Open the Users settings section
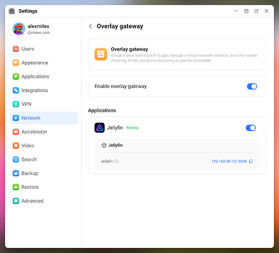 click(44, 49)
